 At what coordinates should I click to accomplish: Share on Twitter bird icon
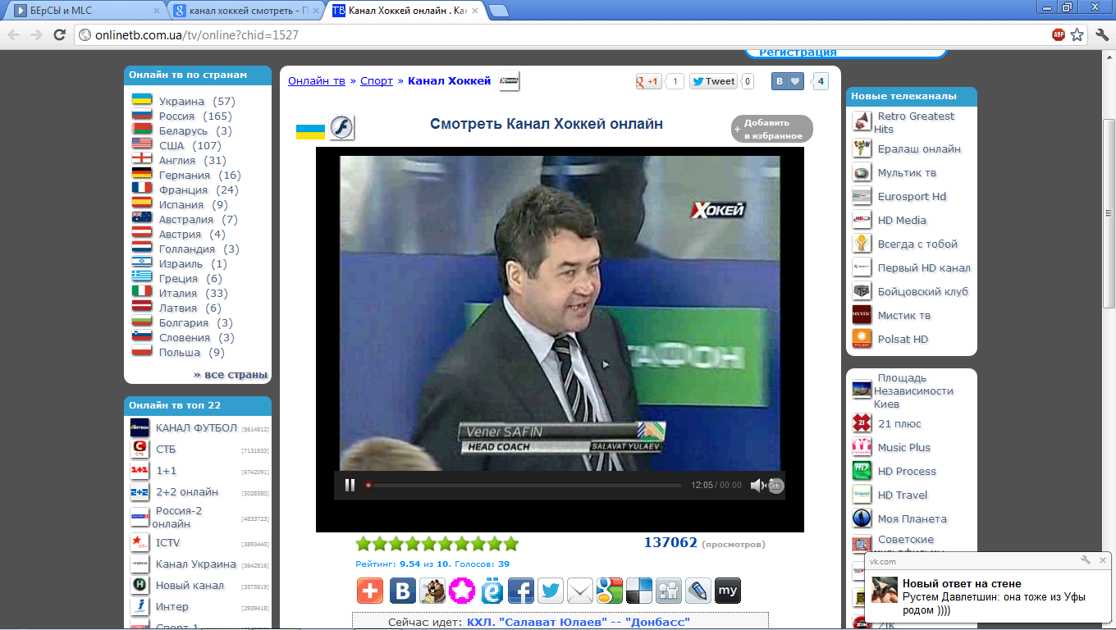tap(551, 591)
